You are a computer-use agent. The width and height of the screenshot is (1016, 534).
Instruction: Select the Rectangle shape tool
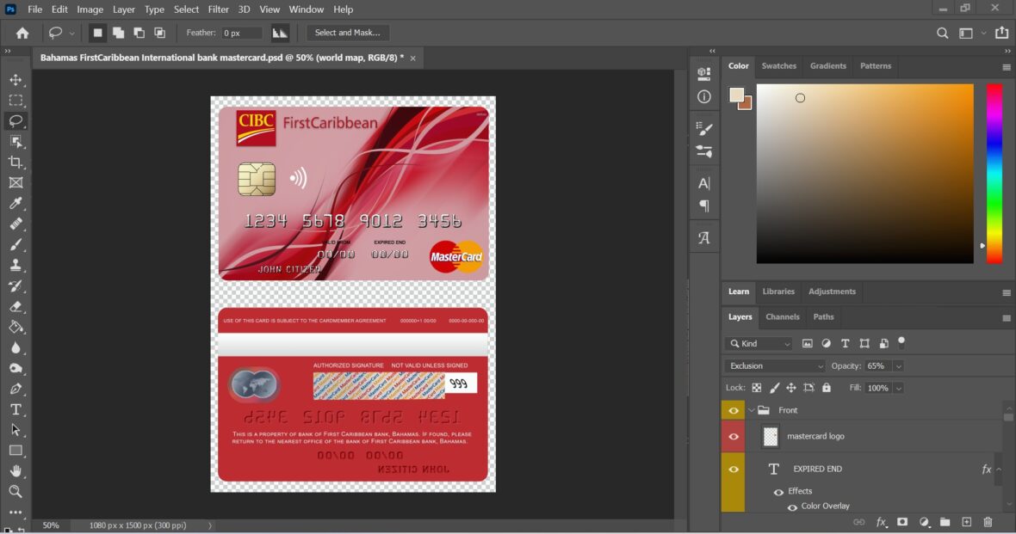pos(15,451)
